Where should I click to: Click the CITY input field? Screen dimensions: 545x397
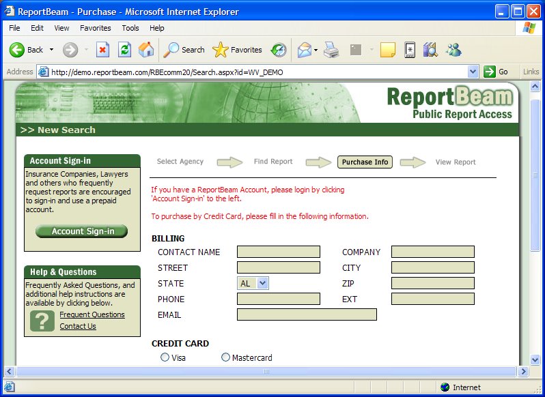pos(433,267)
